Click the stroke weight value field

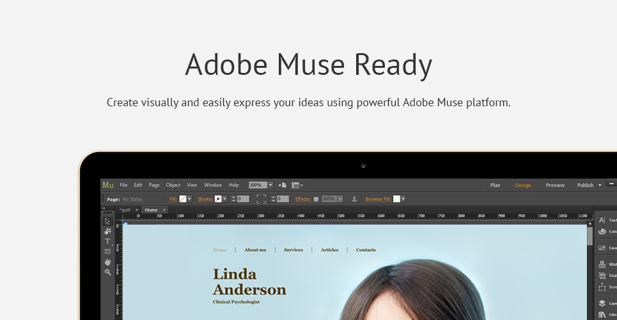(x=243, y=199)
